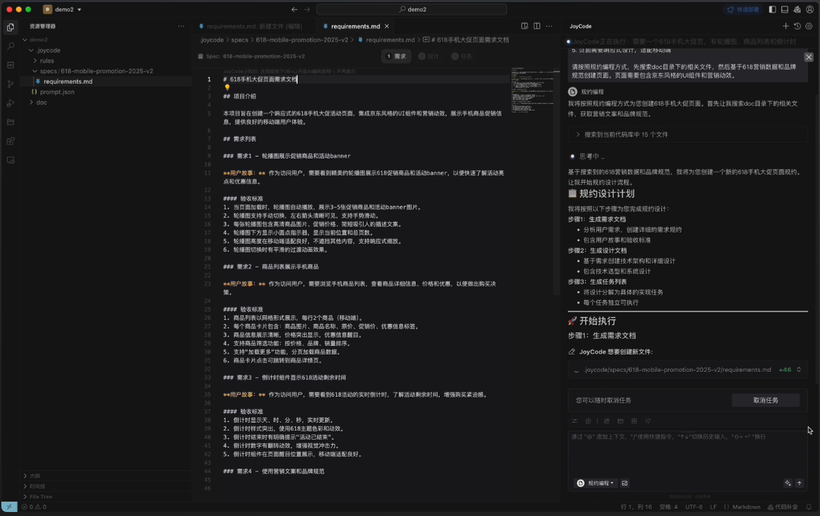Open requirements.md in the file tree

(x=68, y=81)
